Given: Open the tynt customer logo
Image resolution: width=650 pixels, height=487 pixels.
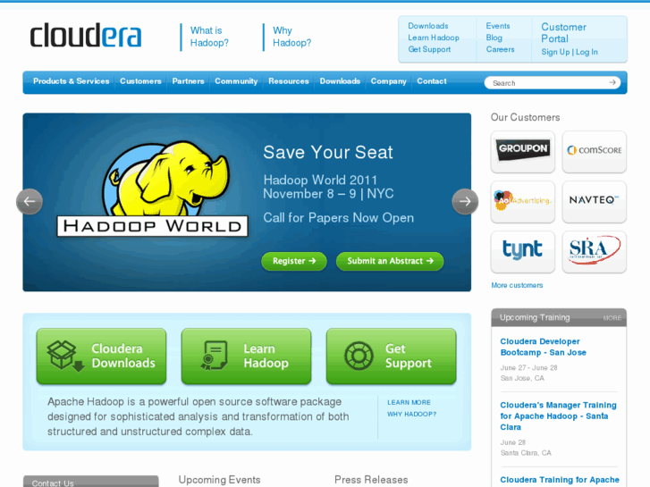Looking at the screenshot, I should click(x=523, y=252).
